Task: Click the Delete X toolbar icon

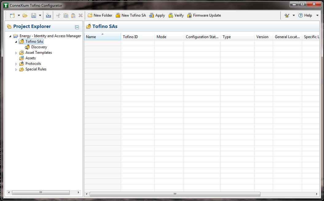Action: tap(80, 15)
